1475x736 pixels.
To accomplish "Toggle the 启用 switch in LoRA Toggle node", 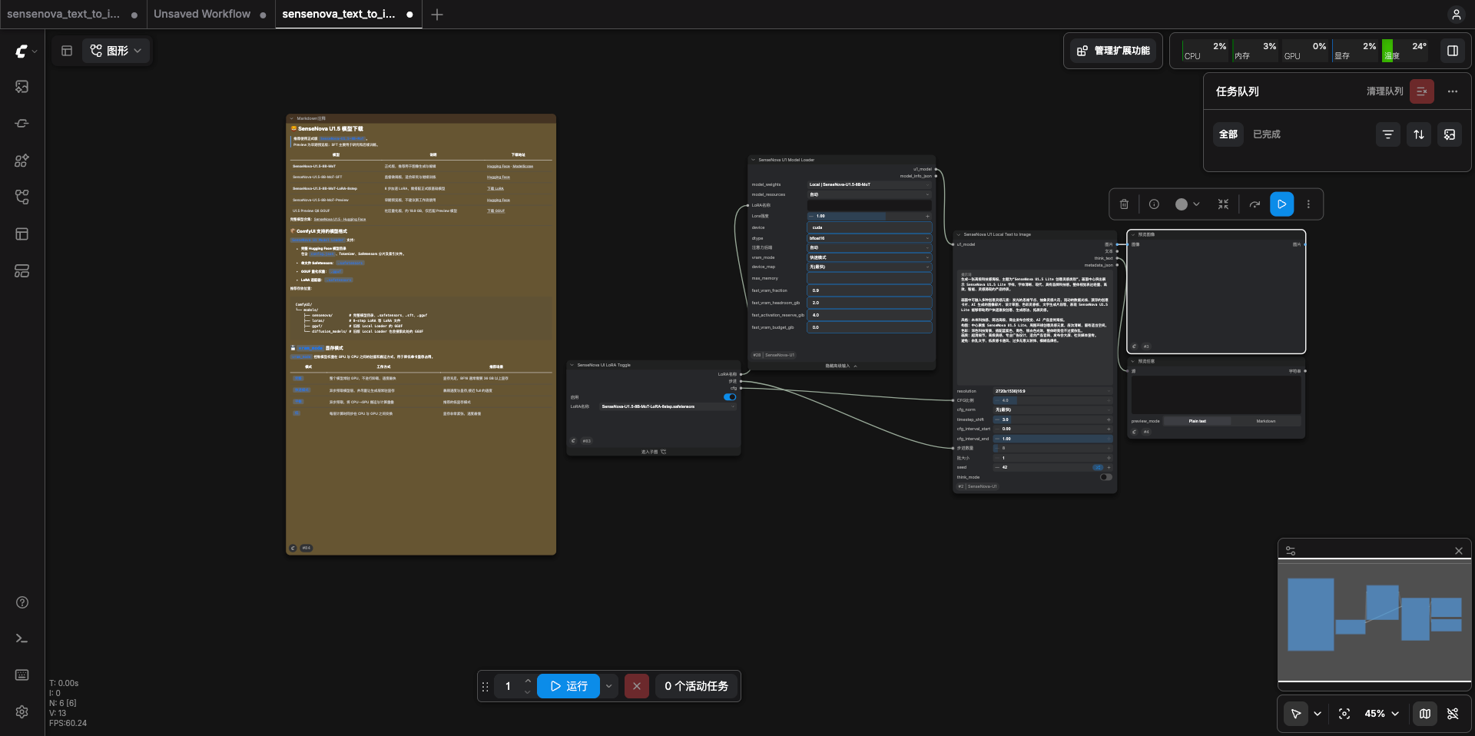I will (x=730, y=397).
